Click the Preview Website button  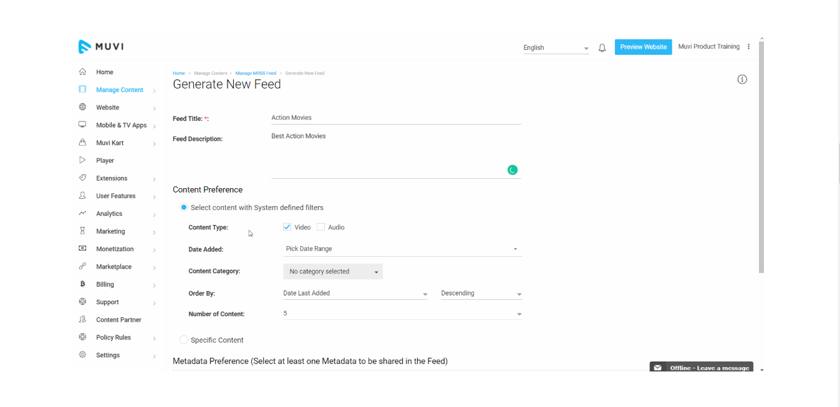pos(643,47)
